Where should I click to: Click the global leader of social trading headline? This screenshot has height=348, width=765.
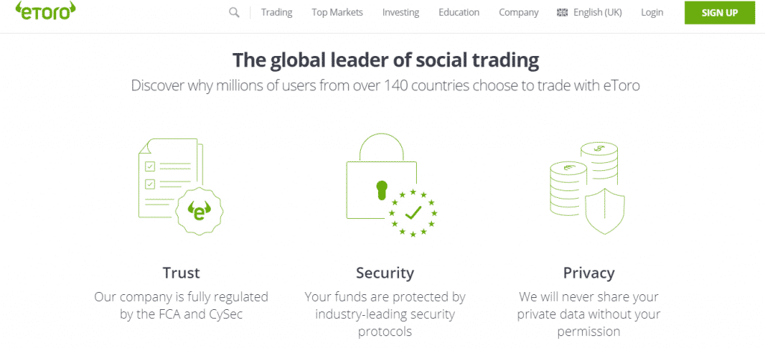(385, 60)
